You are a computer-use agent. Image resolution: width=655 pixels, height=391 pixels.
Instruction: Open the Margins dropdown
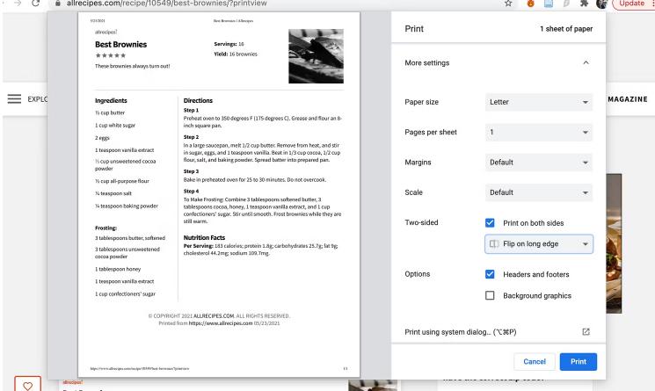coord(538,163)
